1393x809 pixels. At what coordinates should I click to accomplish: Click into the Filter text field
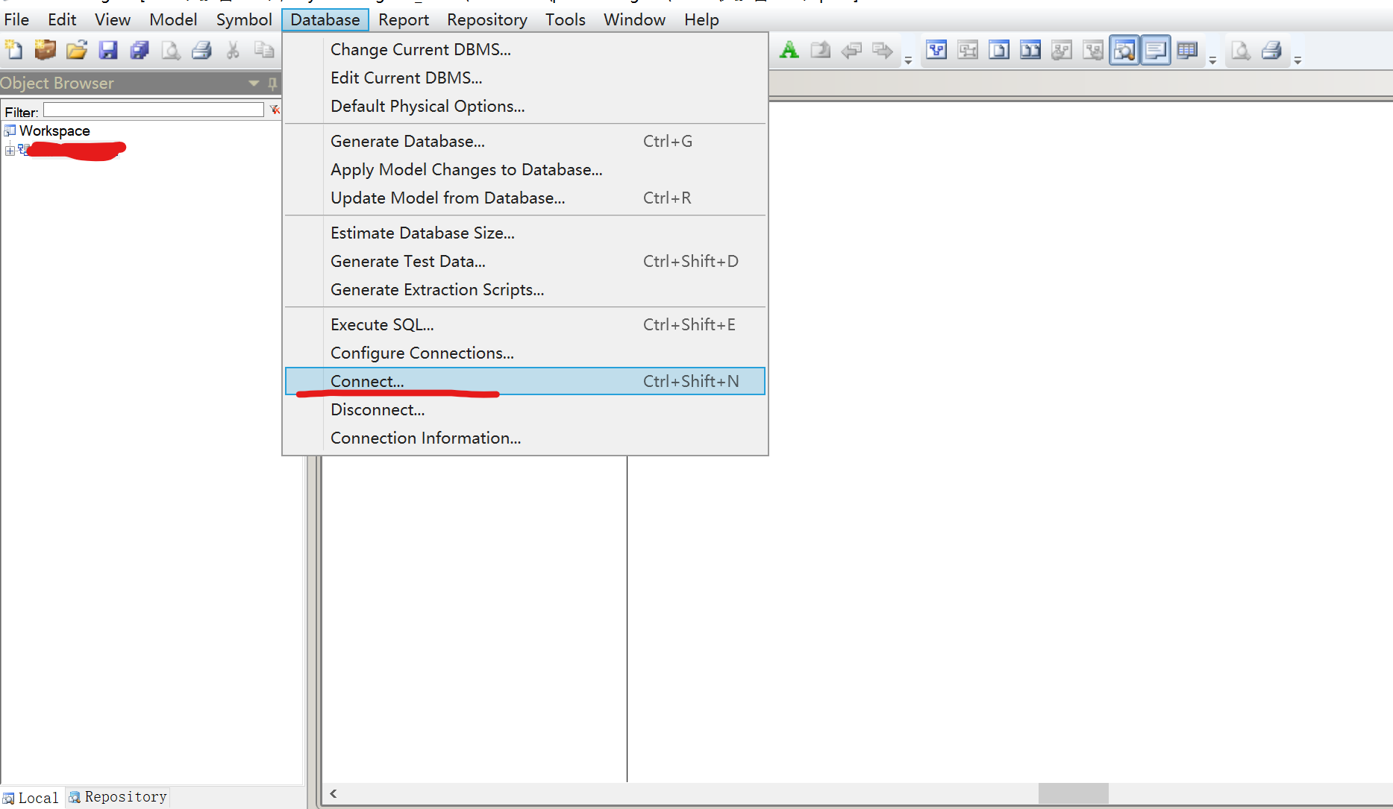point(153,110)
